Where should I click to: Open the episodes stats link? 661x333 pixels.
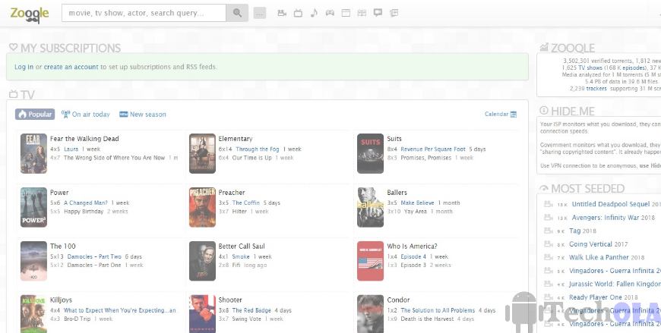pyautogui.click(x=634, y=68)
